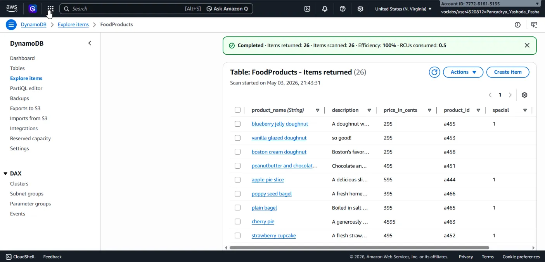Open the help question mark icon

343,9
